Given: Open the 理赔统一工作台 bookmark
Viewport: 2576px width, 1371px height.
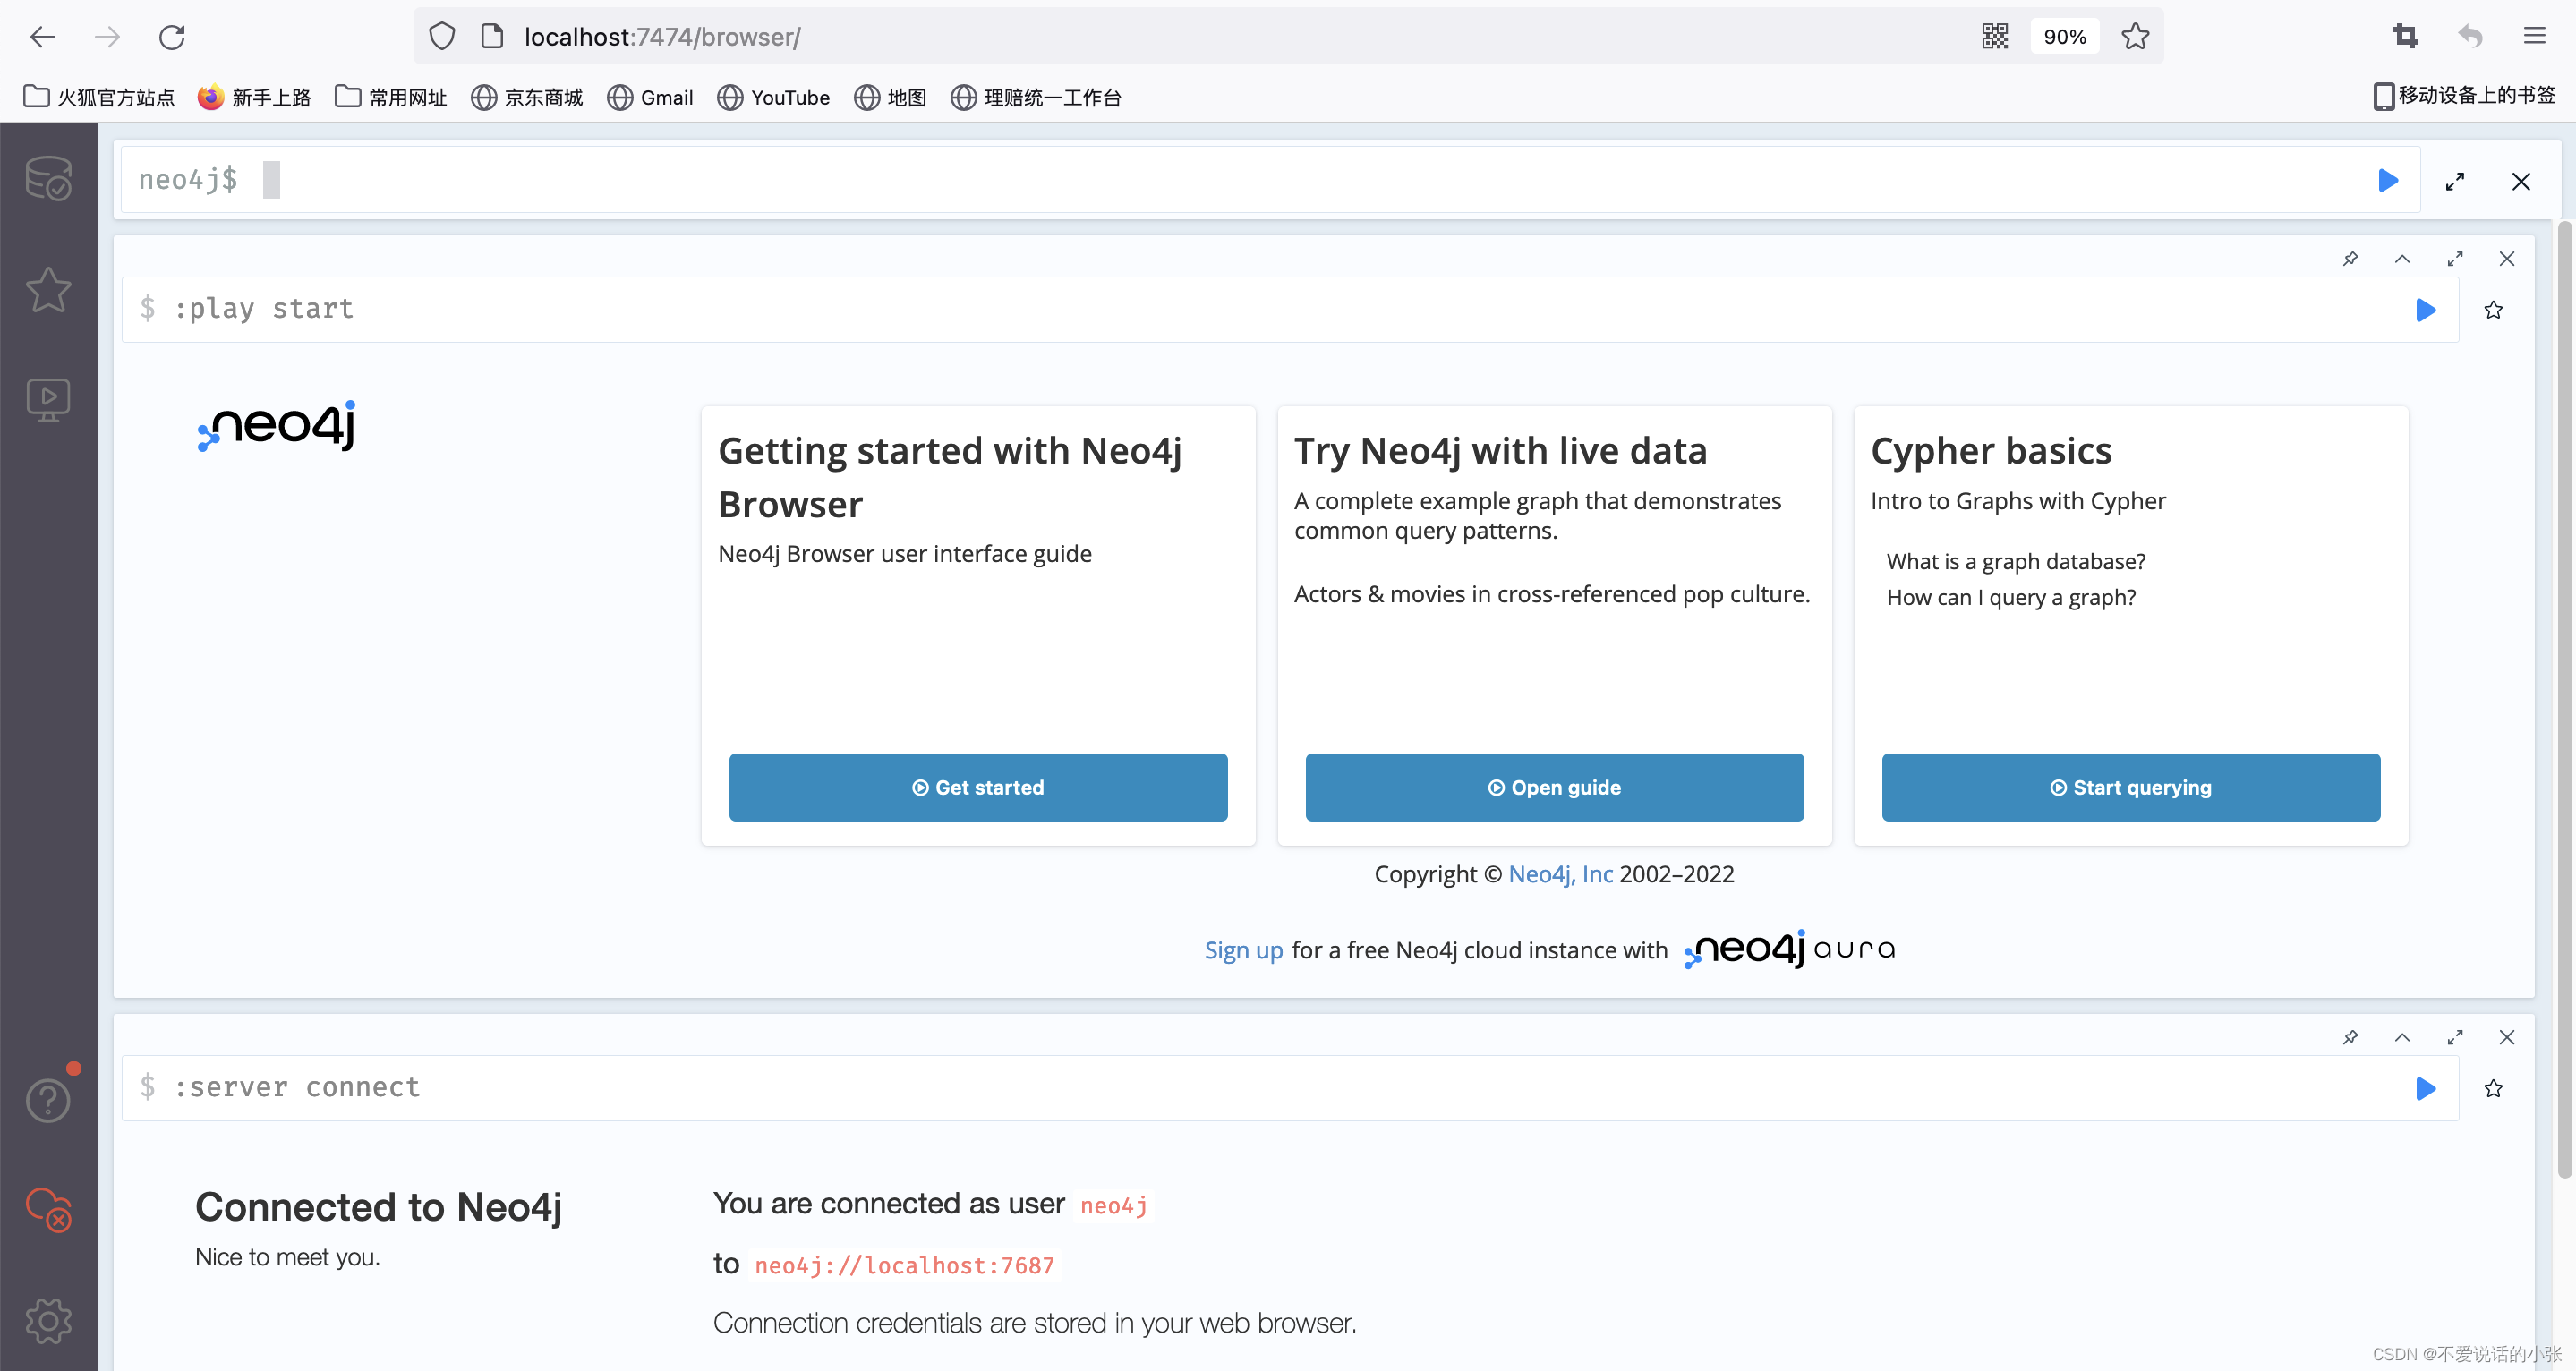Looking at the screenshot, I should pyautogui.click(x=1035, y=97).
